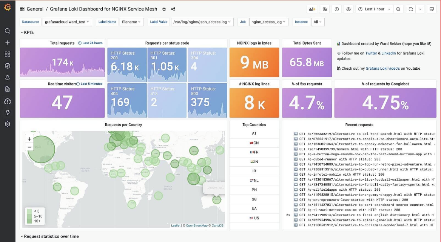Open dashboard settings gear in top bar

pos(348,9)
